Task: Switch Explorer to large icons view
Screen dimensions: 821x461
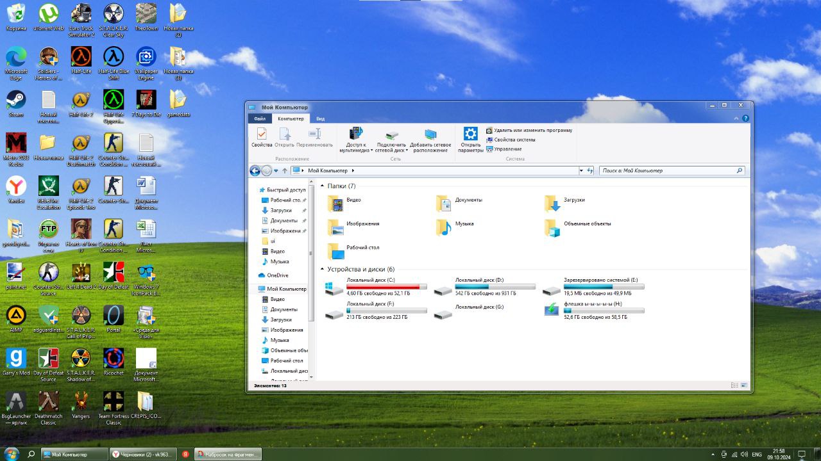Action: coord(744,385)
